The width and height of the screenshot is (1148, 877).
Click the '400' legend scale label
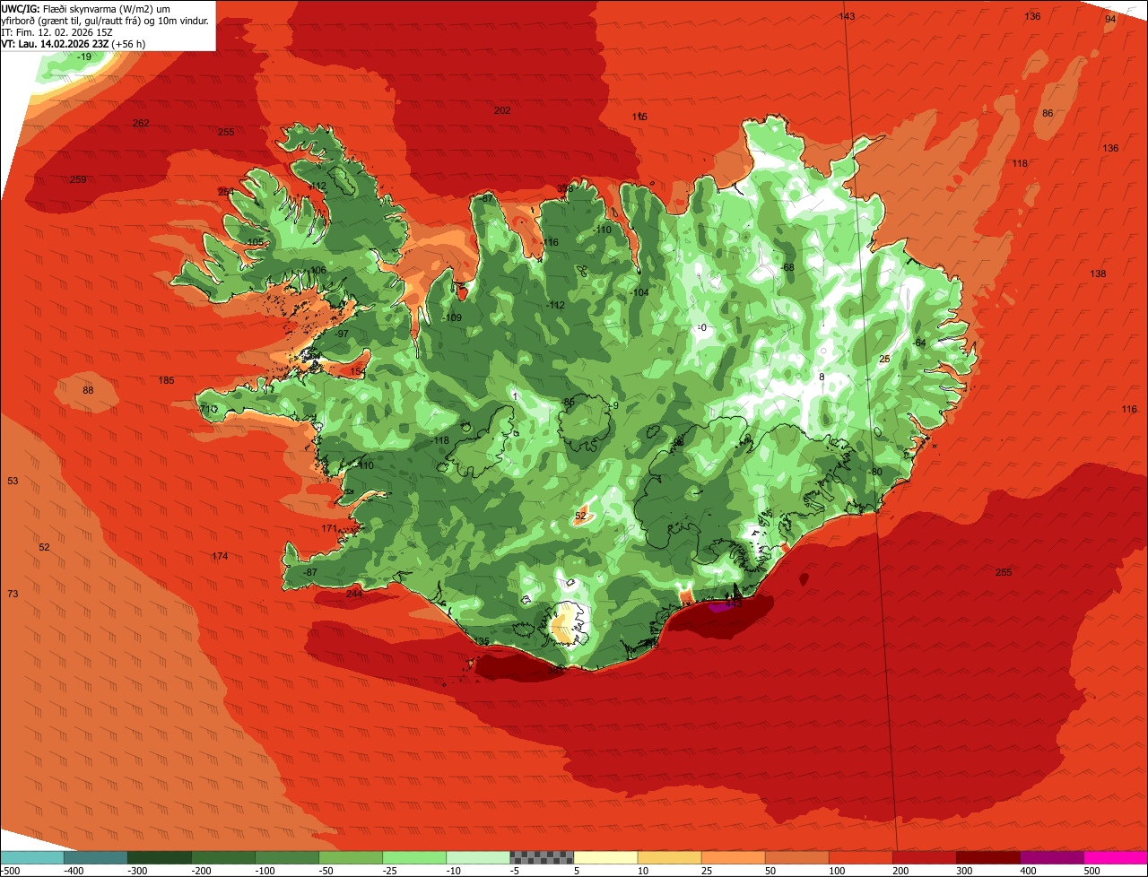tap(1028, 871)
